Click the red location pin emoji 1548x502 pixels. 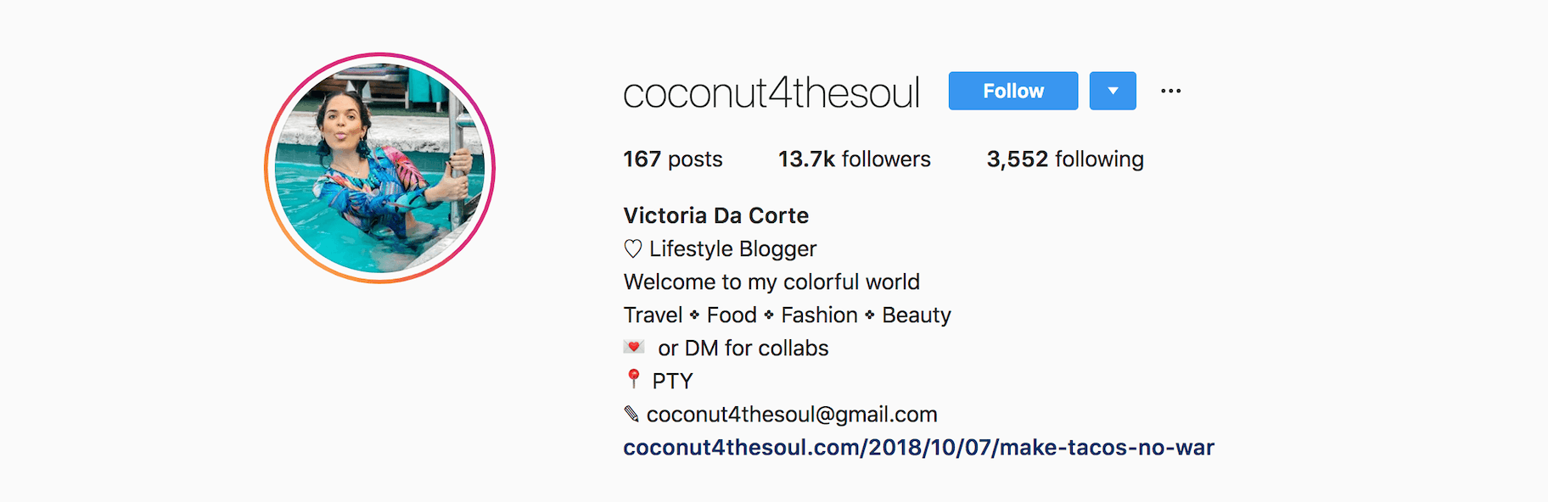[x=633, y=378]
